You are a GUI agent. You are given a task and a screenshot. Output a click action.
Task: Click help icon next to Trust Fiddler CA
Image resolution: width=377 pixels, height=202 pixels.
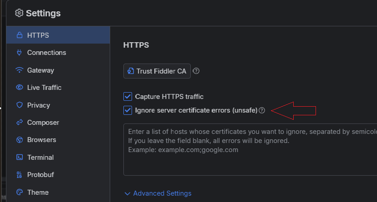(196, 71)
